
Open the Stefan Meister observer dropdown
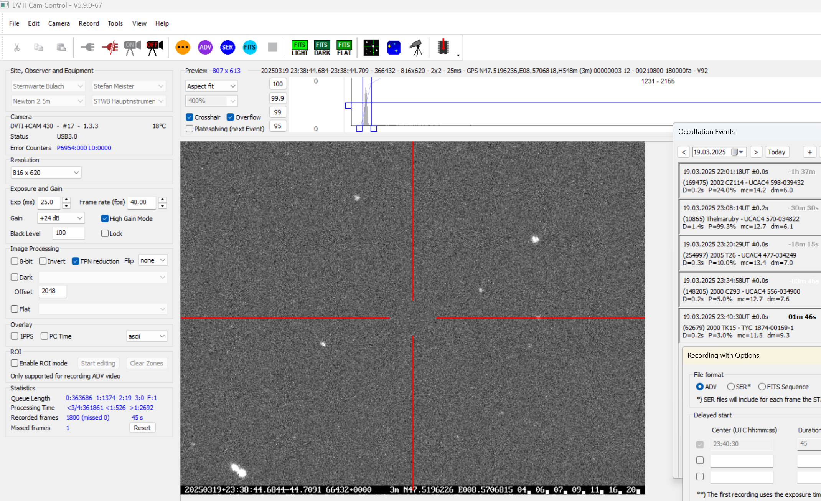pos(129,86)
